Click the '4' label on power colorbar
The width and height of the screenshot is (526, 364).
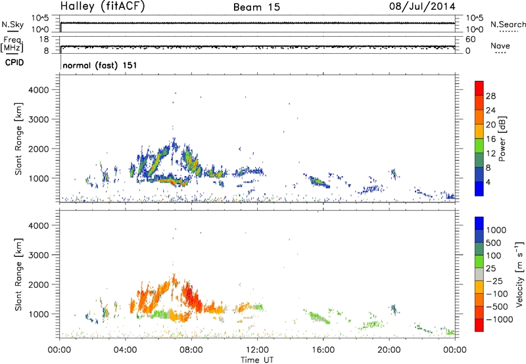488,183
